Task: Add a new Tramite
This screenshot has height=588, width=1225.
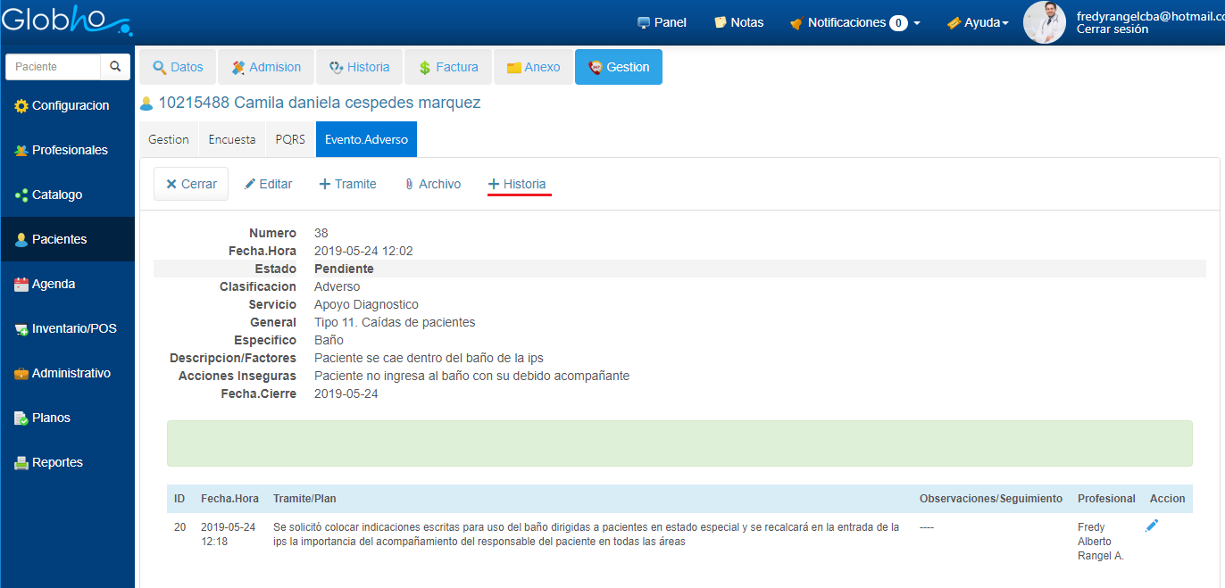Action: (x=347, y=184)
